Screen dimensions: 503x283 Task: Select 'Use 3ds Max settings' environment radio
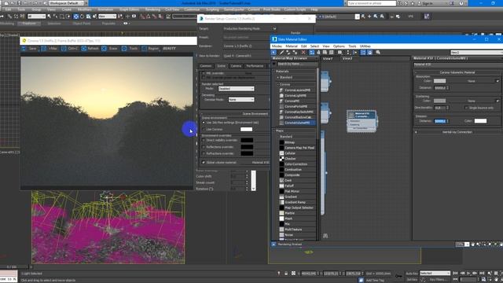coord(204,123)
